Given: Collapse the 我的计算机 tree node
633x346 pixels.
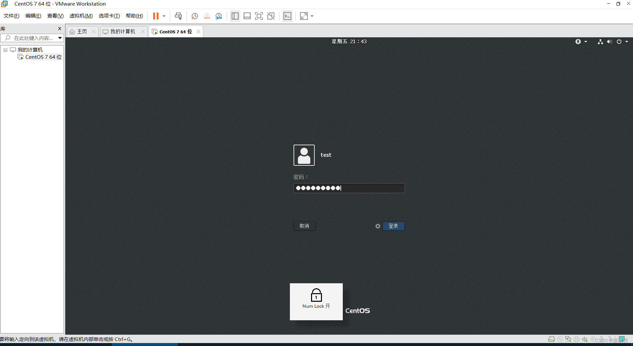Looking at the screenshot, I should tap(6, 50).
